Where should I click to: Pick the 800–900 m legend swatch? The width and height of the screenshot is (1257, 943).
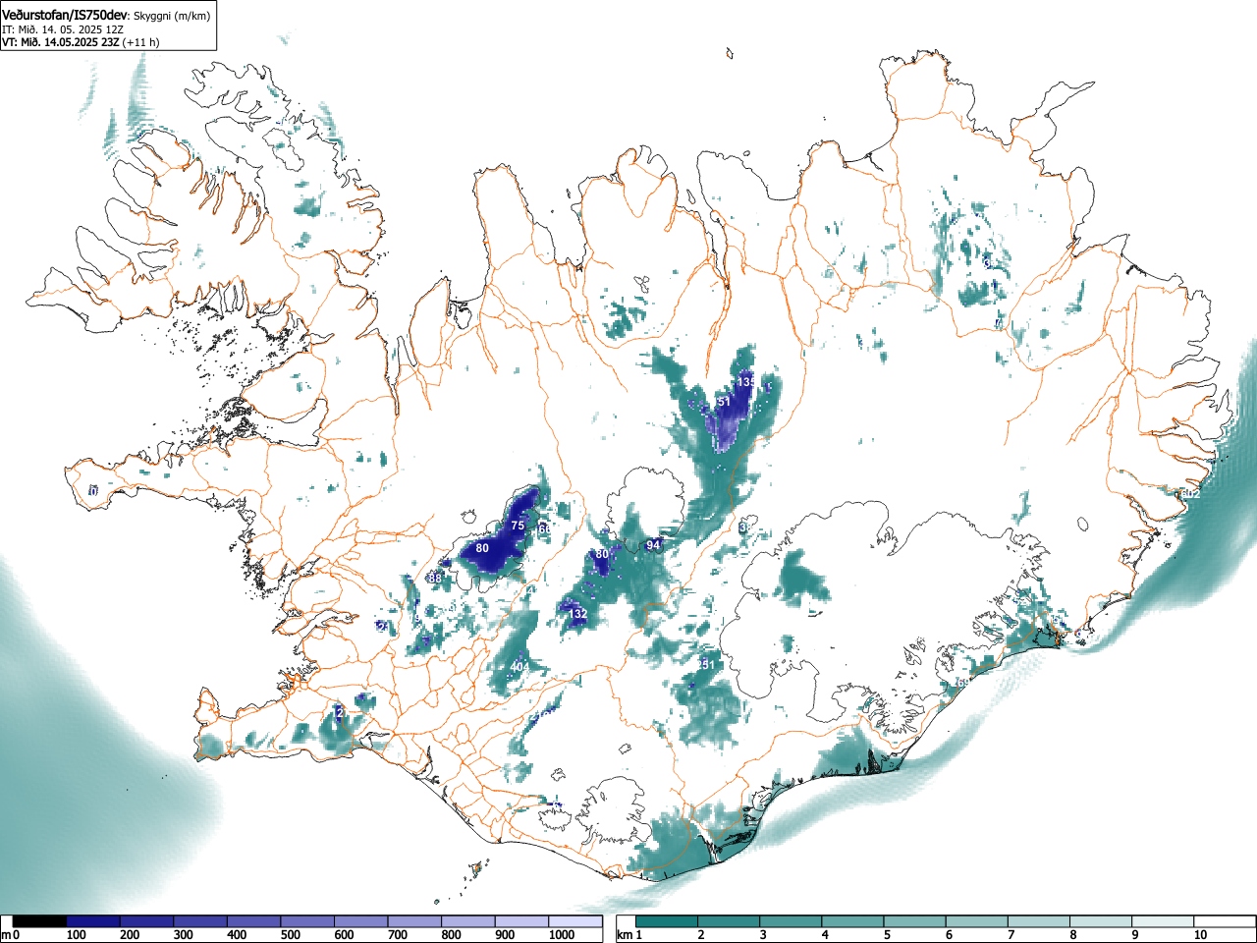pyautogui.click(x=468, y=921)
